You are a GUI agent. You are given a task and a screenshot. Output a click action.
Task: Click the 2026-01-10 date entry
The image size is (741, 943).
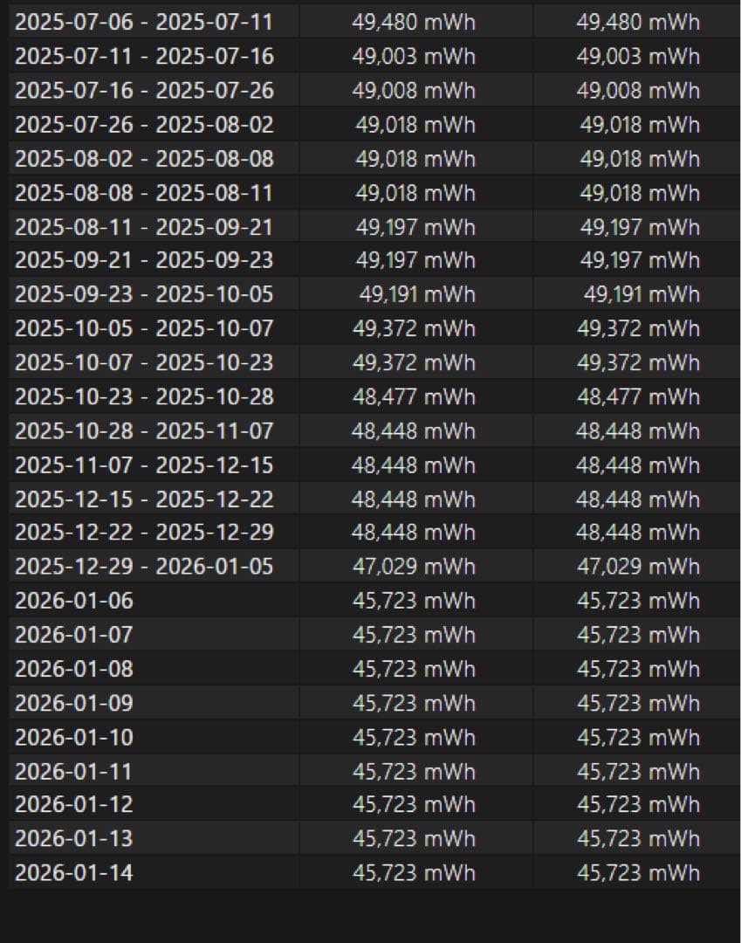click(x=74, y=738)
